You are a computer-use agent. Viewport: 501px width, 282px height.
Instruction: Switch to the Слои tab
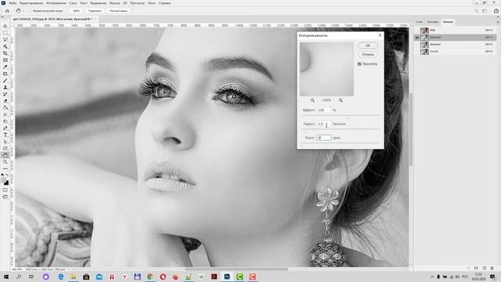tap(420, 22)
